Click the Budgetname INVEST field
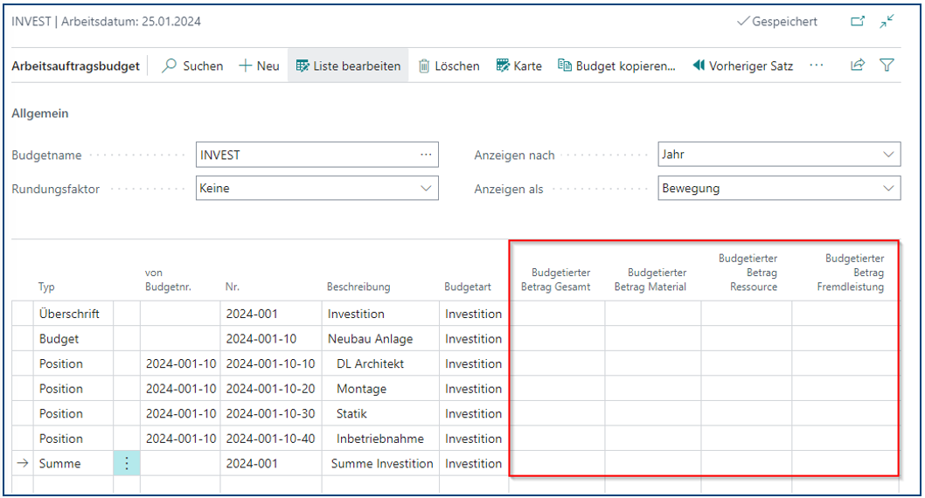Screen dimensions: 925x498 click(316, 155)
